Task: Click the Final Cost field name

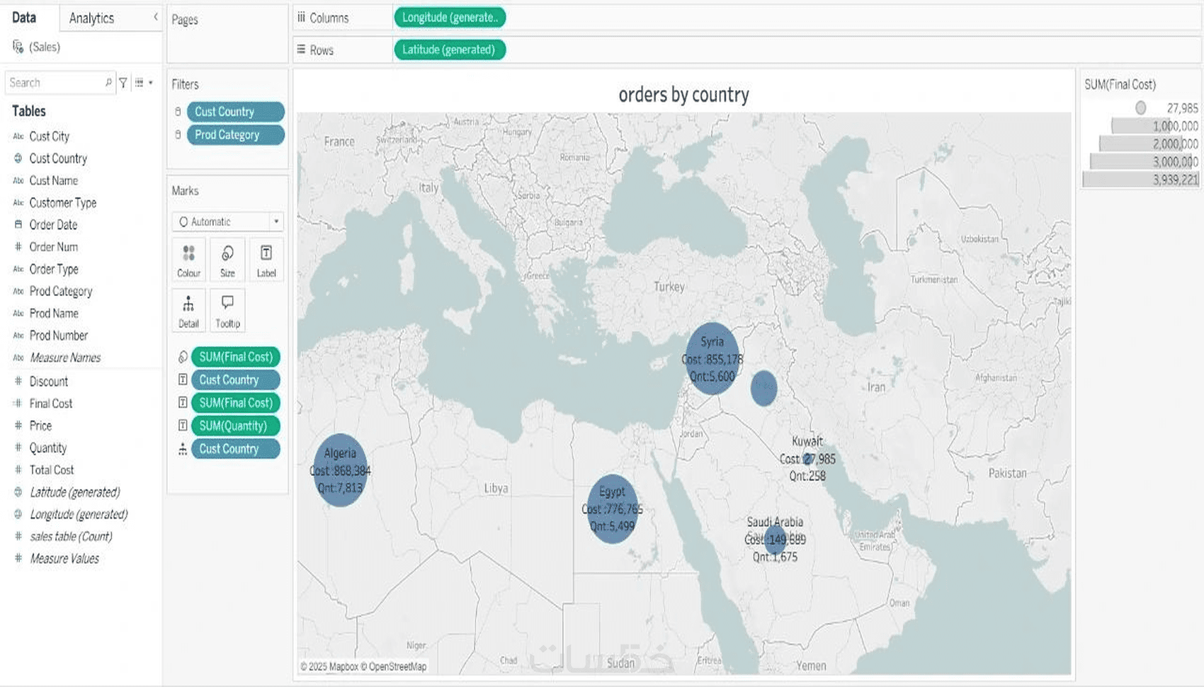Action: (51, 403)
